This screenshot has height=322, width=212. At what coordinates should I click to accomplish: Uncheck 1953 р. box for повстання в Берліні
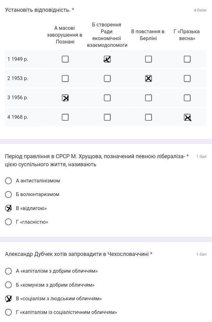pyautogui.click(x=149, y=78)
